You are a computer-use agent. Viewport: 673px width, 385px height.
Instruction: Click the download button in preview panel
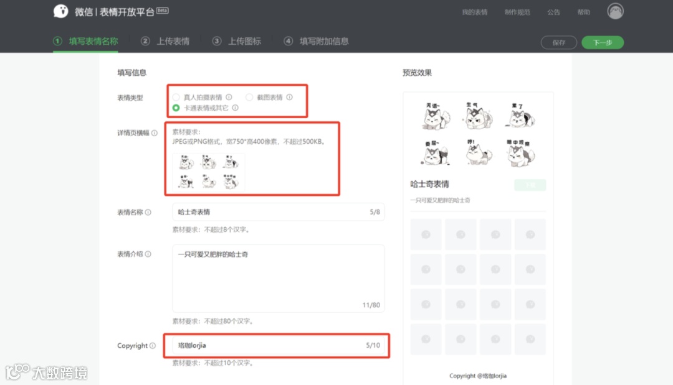(530, 185)
